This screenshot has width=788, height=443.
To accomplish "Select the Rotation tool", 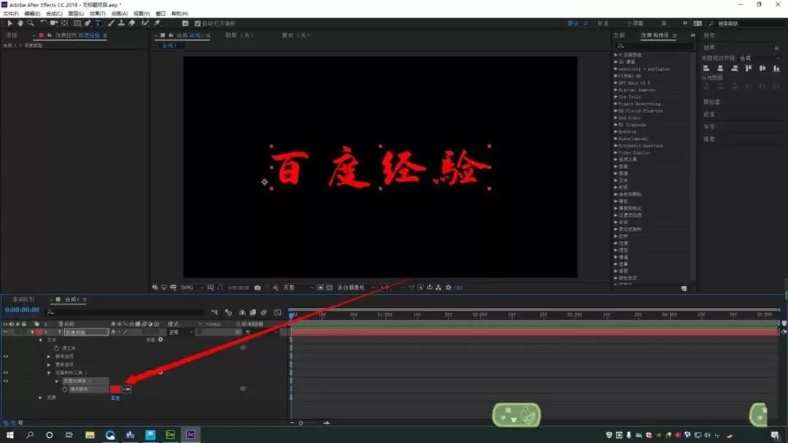I will (x=43, y=23).
